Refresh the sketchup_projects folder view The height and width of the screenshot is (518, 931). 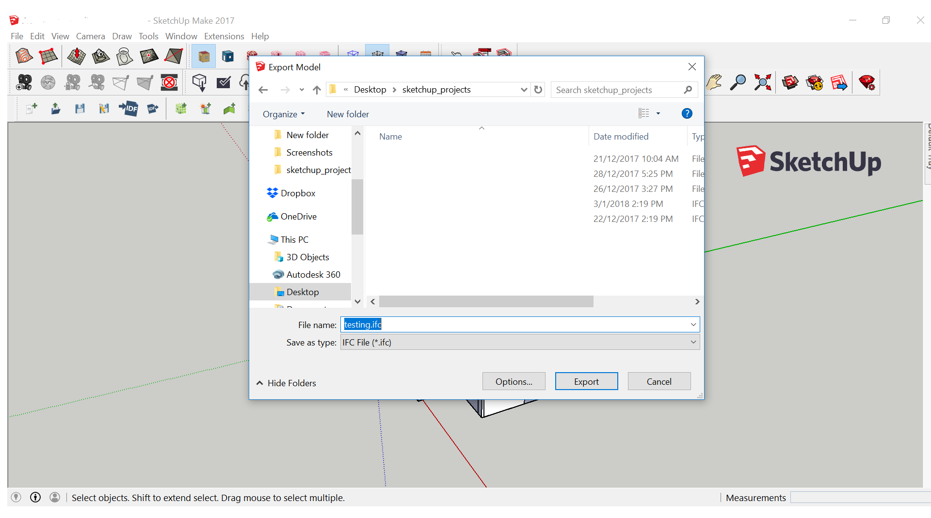538,90
